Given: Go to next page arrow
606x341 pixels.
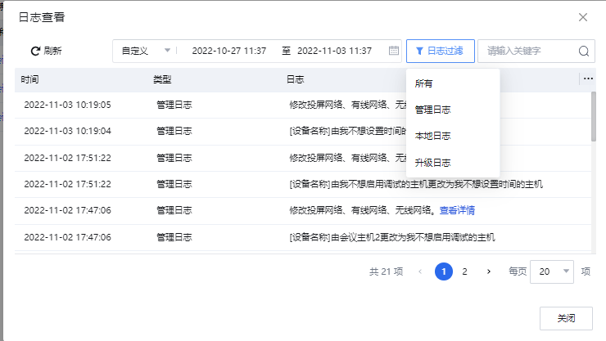Looking at the screenshot, I should 489,271.
